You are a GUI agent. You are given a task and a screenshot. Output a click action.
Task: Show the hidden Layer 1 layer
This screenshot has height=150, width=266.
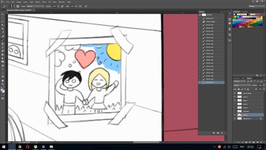coord(235,104)
